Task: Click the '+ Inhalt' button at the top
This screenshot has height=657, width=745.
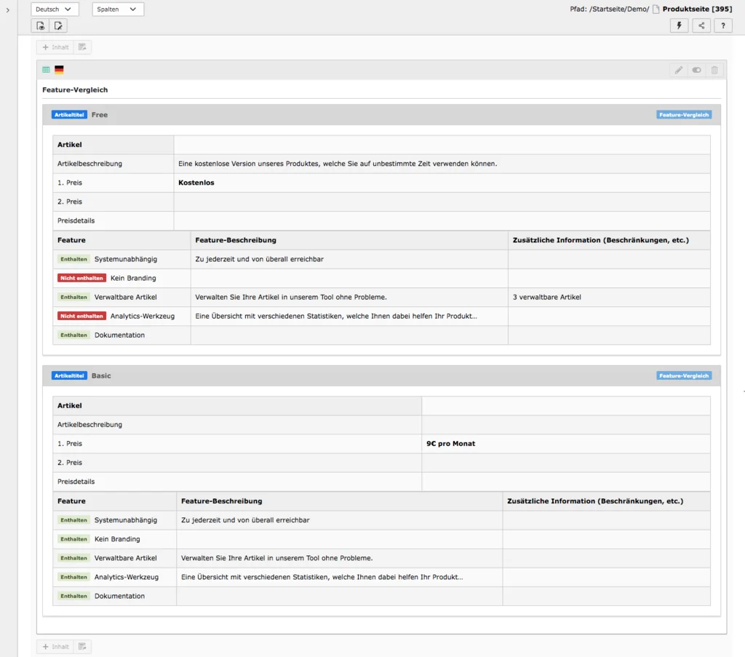Action: point(55,47)
